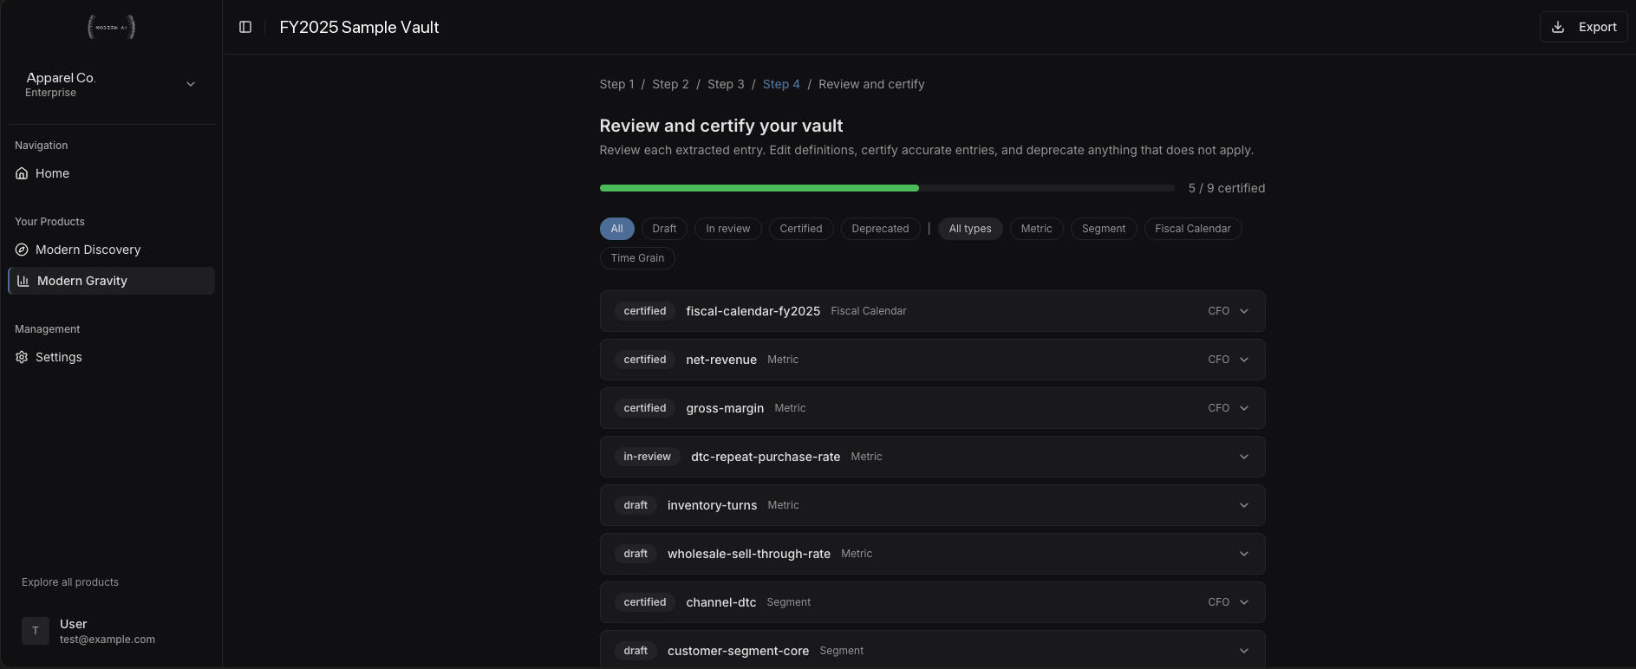The height and width of the screenshot is (669, 1636).
Task: Filter entries by Metric type
Action: click(x=1036, y=229)
